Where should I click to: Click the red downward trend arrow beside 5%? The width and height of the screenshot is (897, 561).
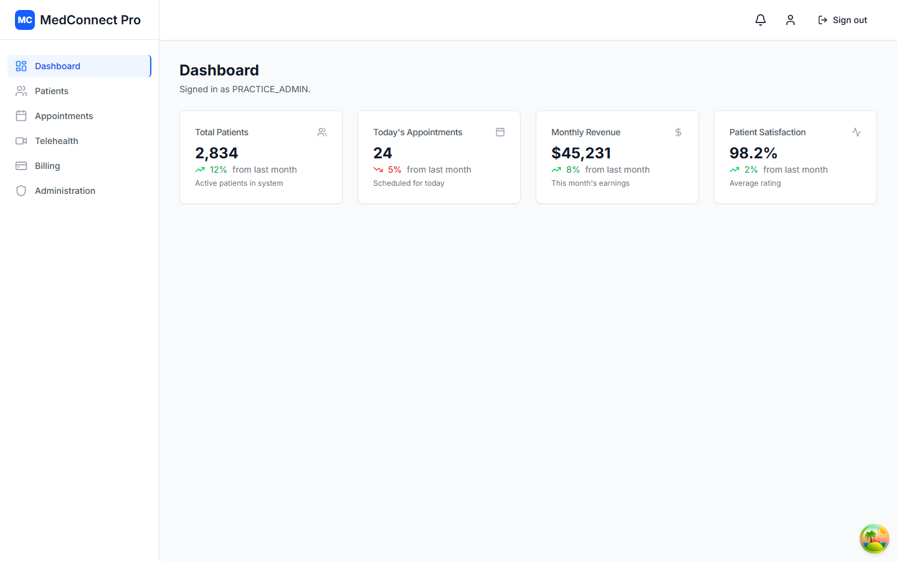tap(378, 170)
